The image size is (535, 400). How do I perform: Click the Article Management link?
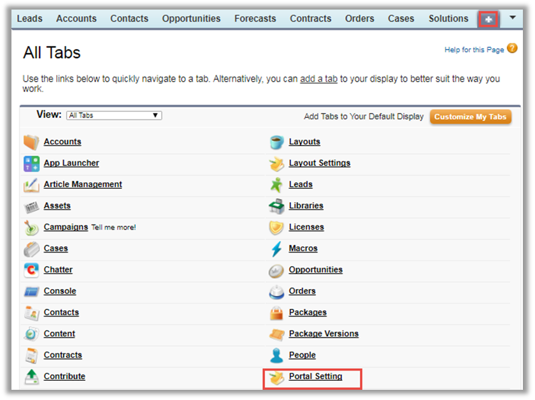pos(83,184)
